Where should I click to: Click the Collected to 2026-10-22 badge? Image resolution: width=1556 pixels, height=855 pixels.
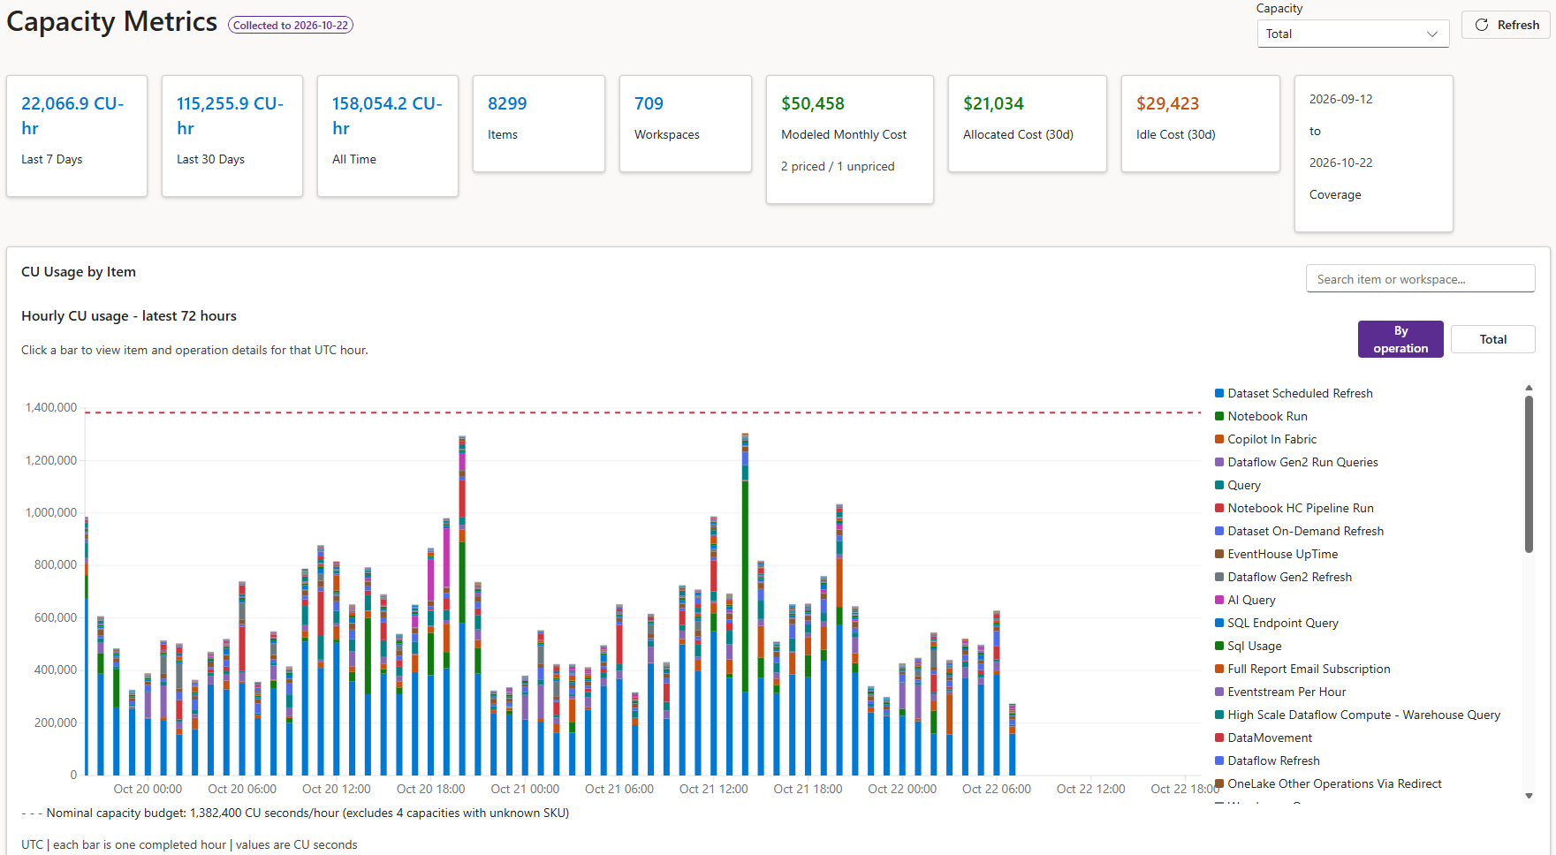point(291,26)
